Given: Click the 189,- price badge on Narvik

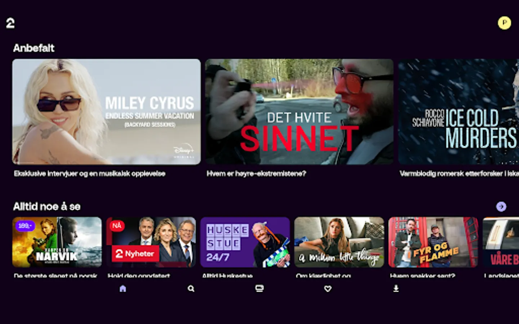Looking at the screenshot, I should pyautogui.click(x=25, y=226).
